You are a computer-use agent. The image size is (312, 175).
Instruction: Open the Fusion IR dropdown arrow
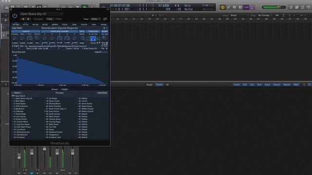tap(99, 43)
